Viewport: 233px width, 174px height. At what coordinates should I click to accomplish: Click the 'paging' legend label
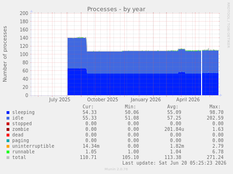pos(21,141)
